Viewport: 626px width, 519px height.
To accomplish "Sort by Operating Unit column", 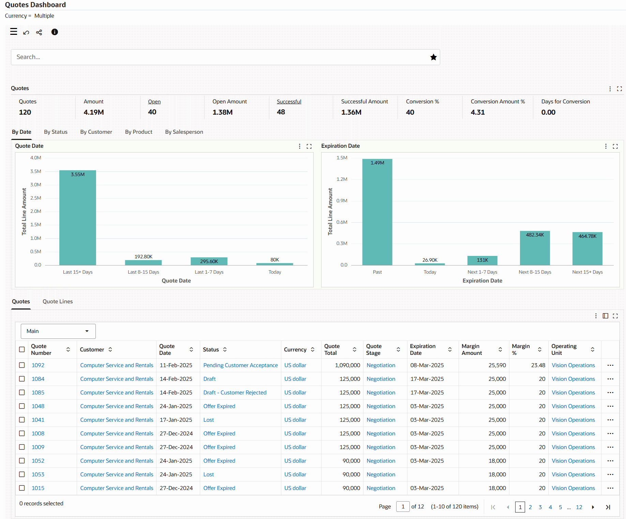I will click(x=593, y=350).
